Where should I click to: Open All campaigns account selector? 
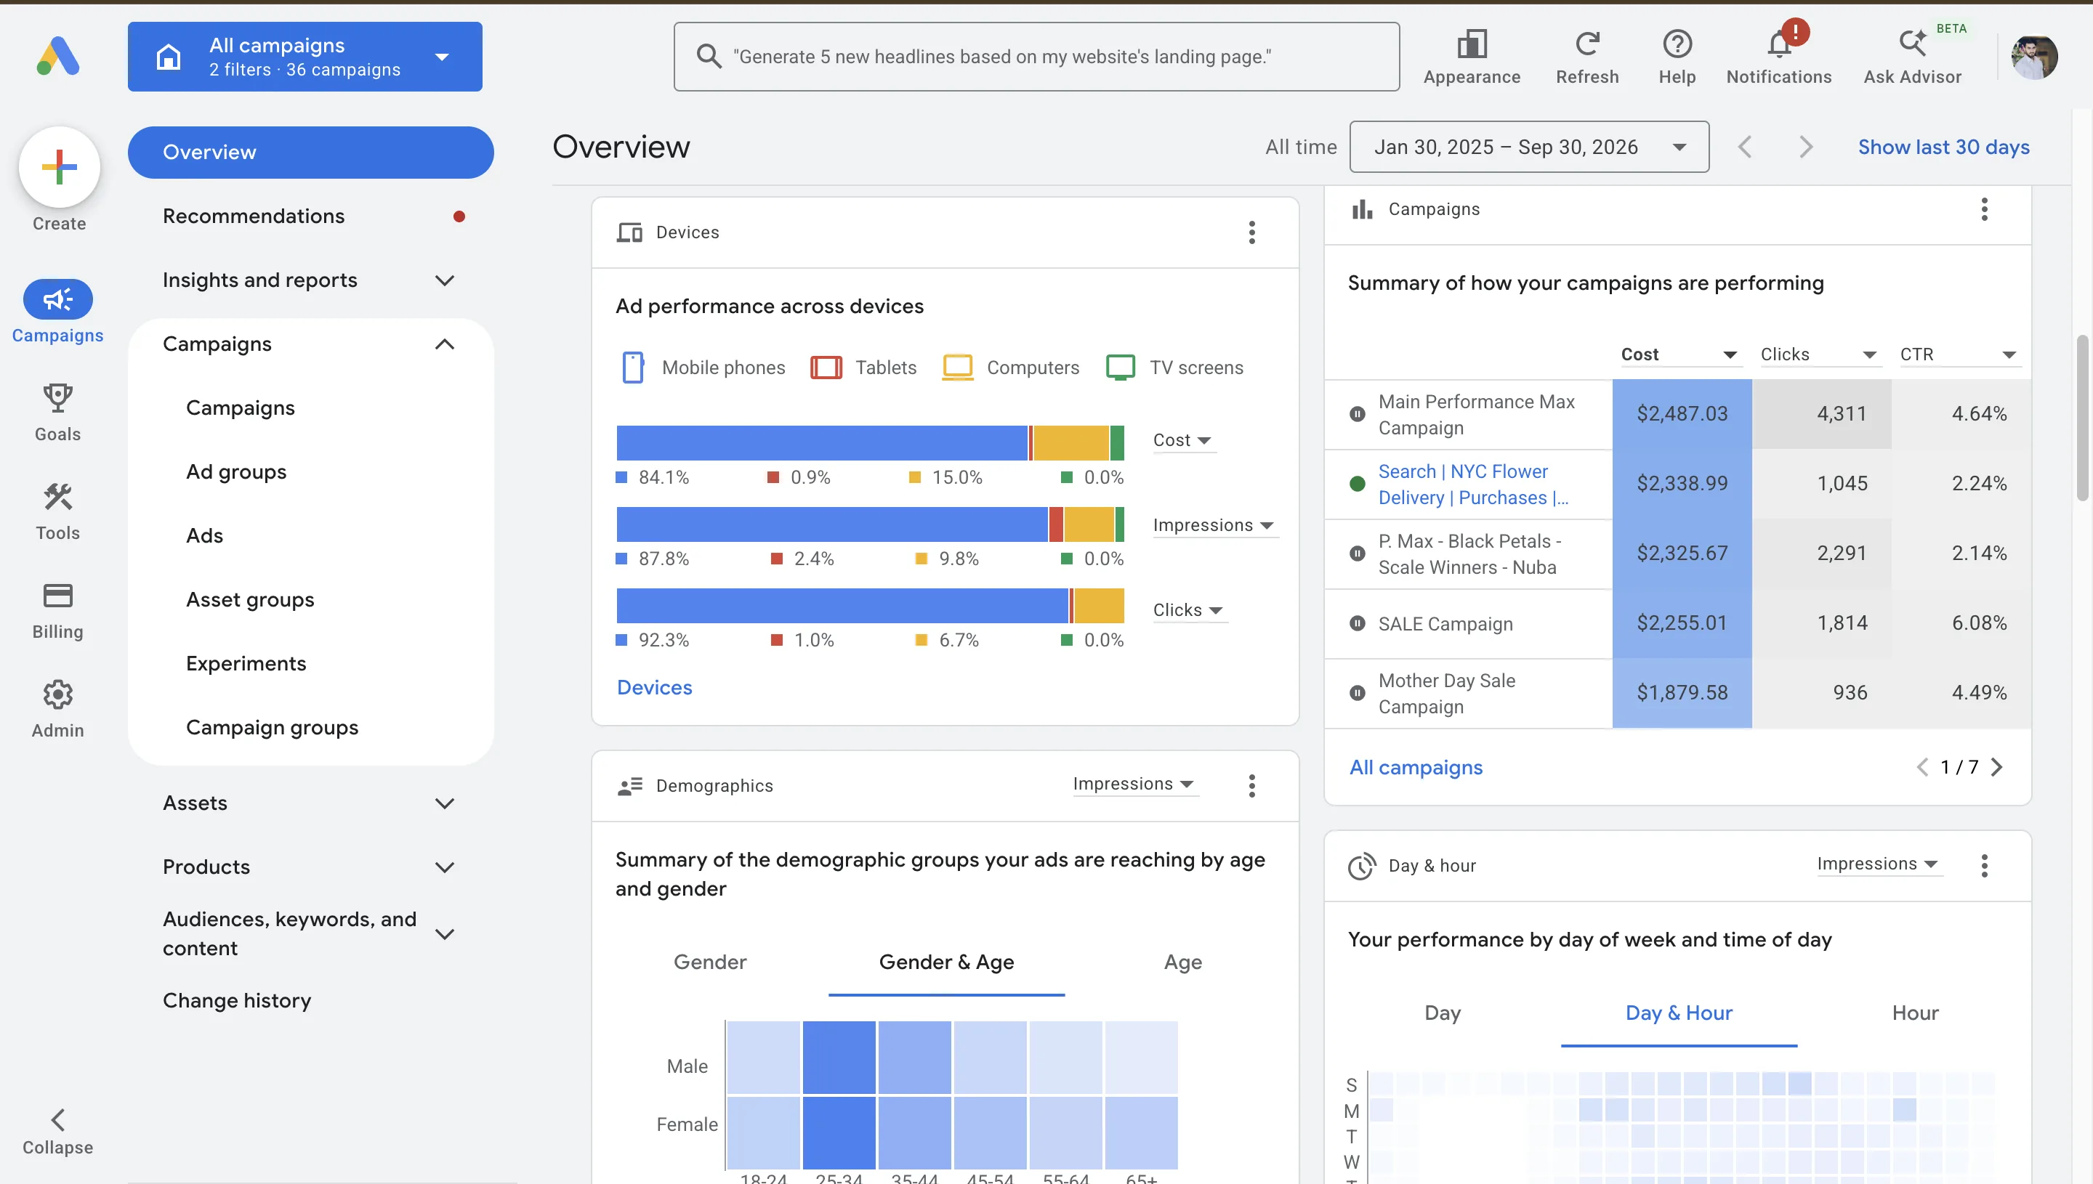tap(305, 56)
